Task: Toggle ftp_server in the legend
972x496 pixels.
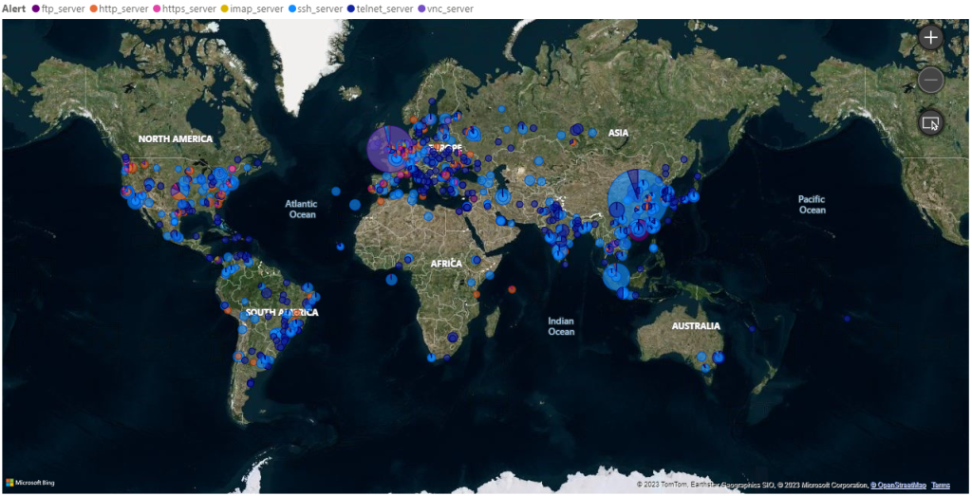Action: coord(63,9)
